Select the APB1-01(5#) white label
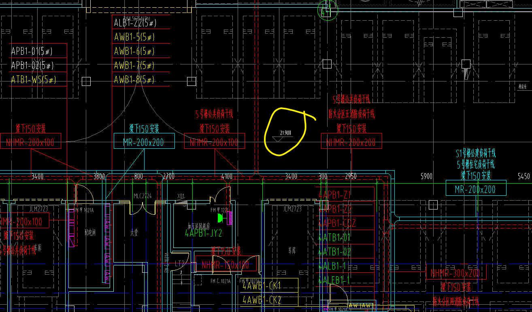This screenshot has height=312, width=532. point(32,51)
